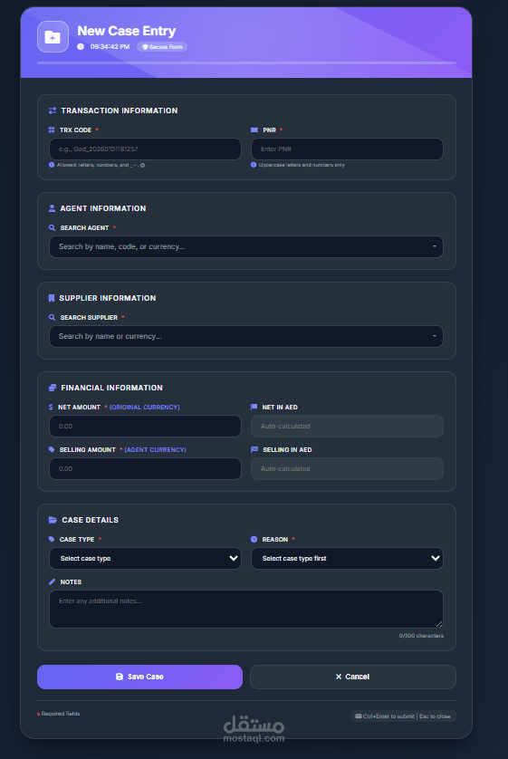Open the Search Supplier dropdown
Image resolution: width=508 pixels, height=759 pixels.
click(x=246, y=336)
